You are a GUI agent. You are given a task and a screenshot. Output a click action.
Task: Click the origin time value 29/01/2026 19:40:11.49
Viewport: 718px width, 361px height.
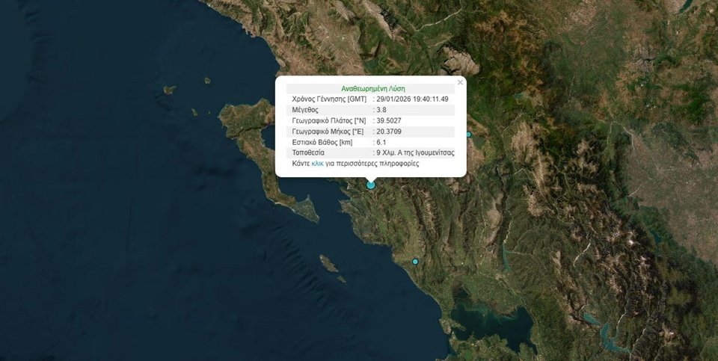point(413,99)
